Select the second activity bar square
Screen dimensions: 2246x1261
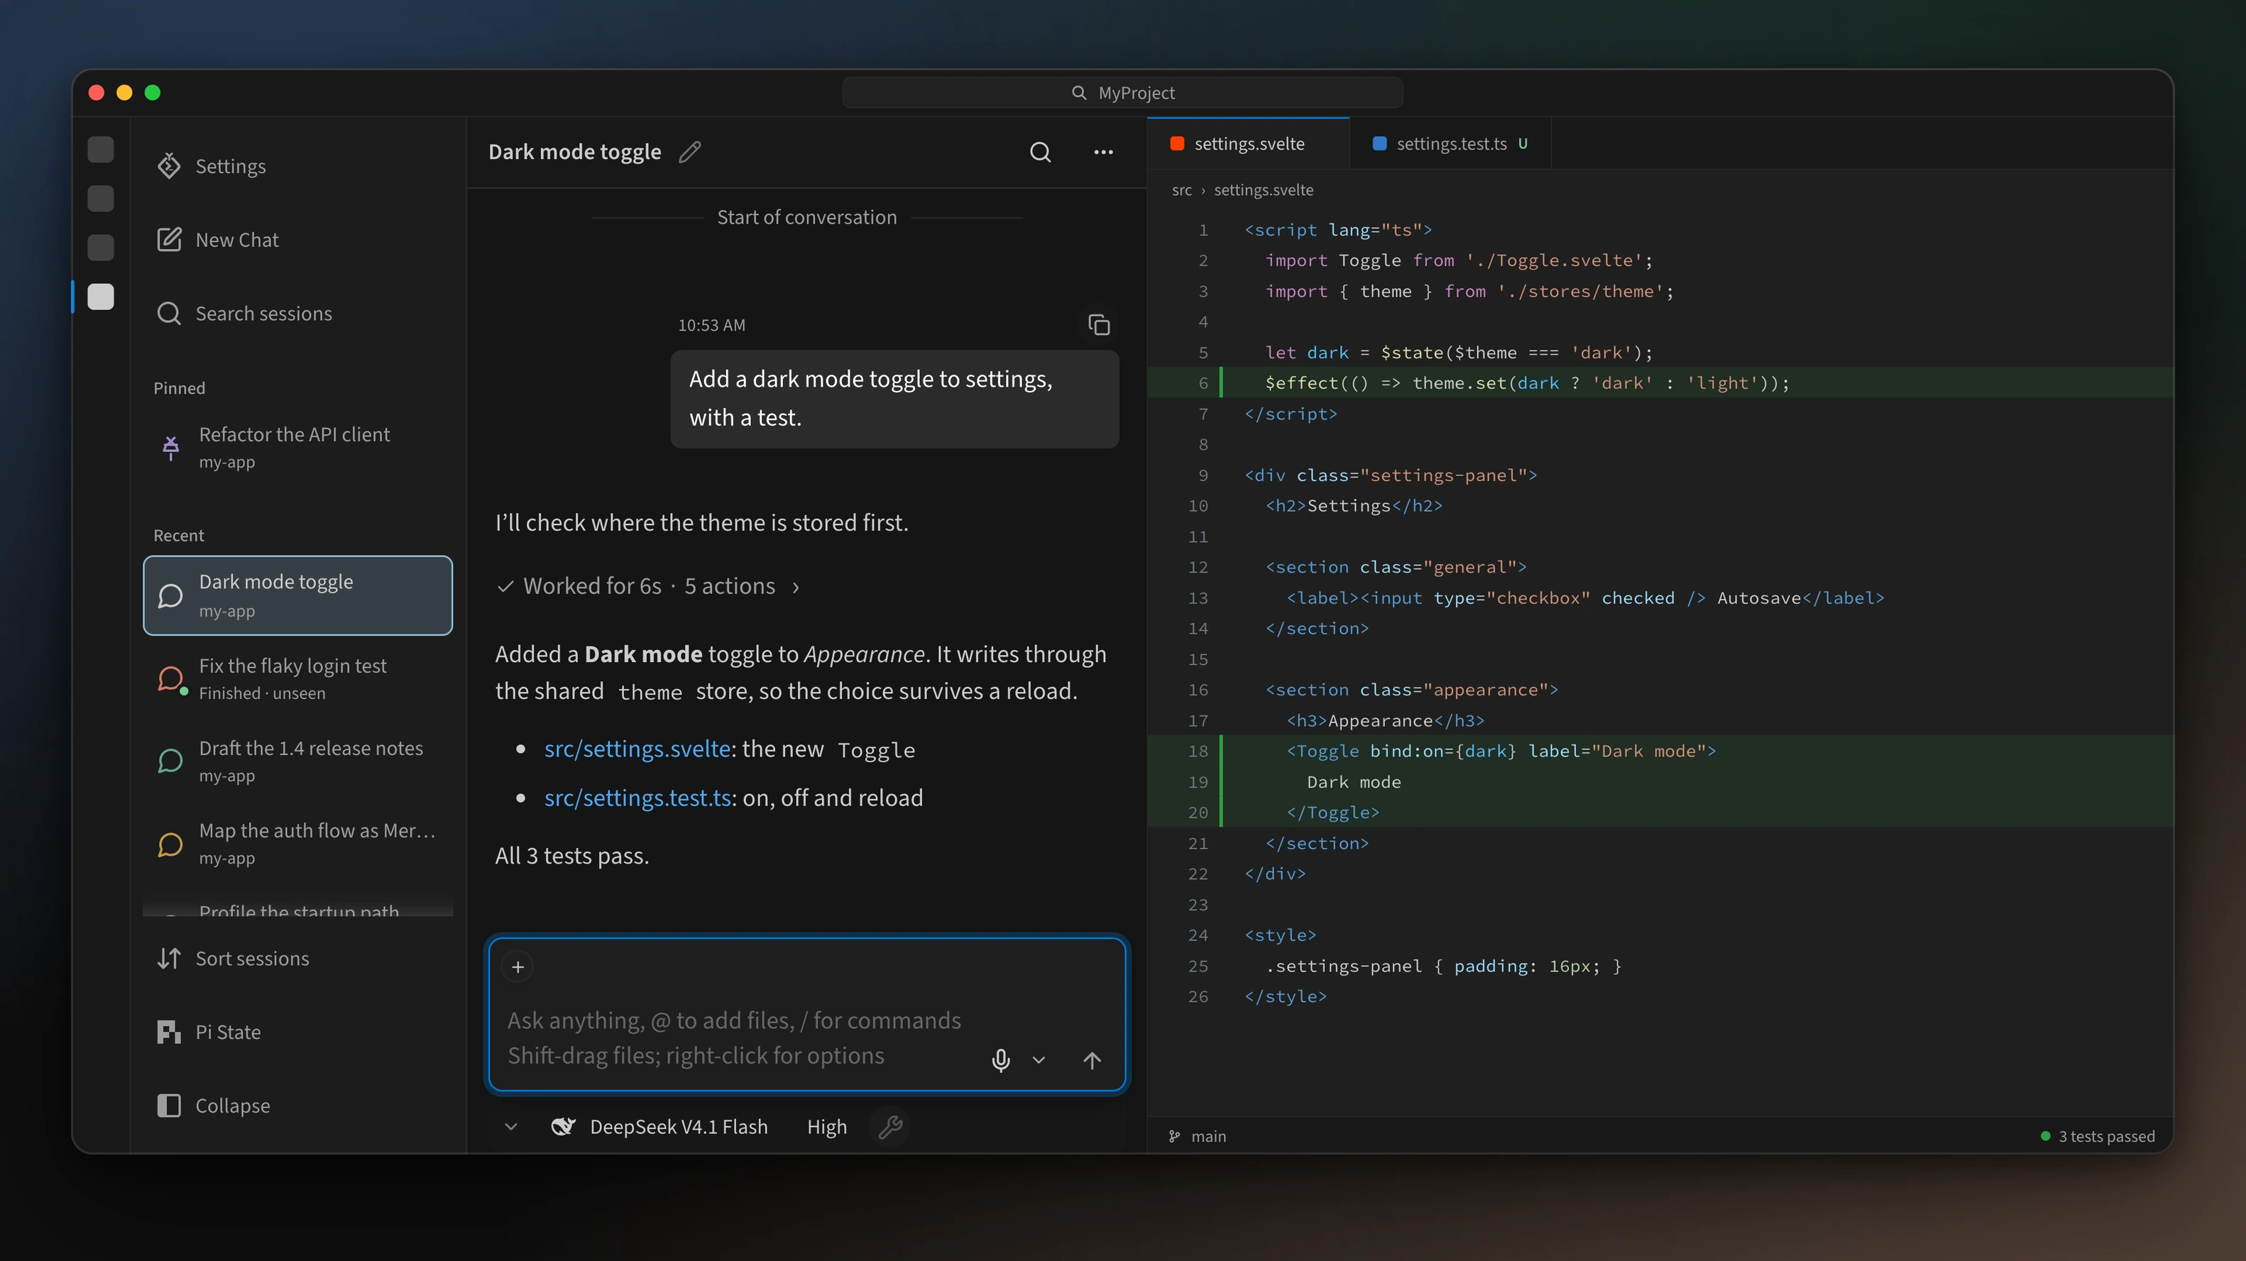pos(101,198)
